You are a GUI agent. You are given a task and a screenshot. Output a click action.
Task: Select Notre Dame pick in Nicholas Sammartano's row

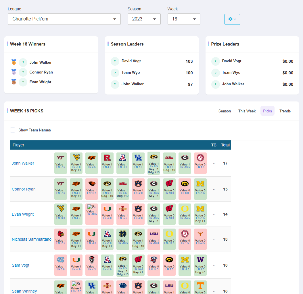[x=123, y=239]
